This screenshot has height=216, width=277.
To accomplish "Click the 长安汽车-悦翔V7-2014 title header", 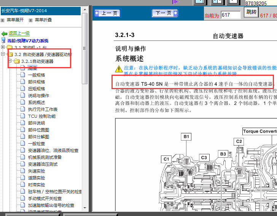I will [41, 11].
